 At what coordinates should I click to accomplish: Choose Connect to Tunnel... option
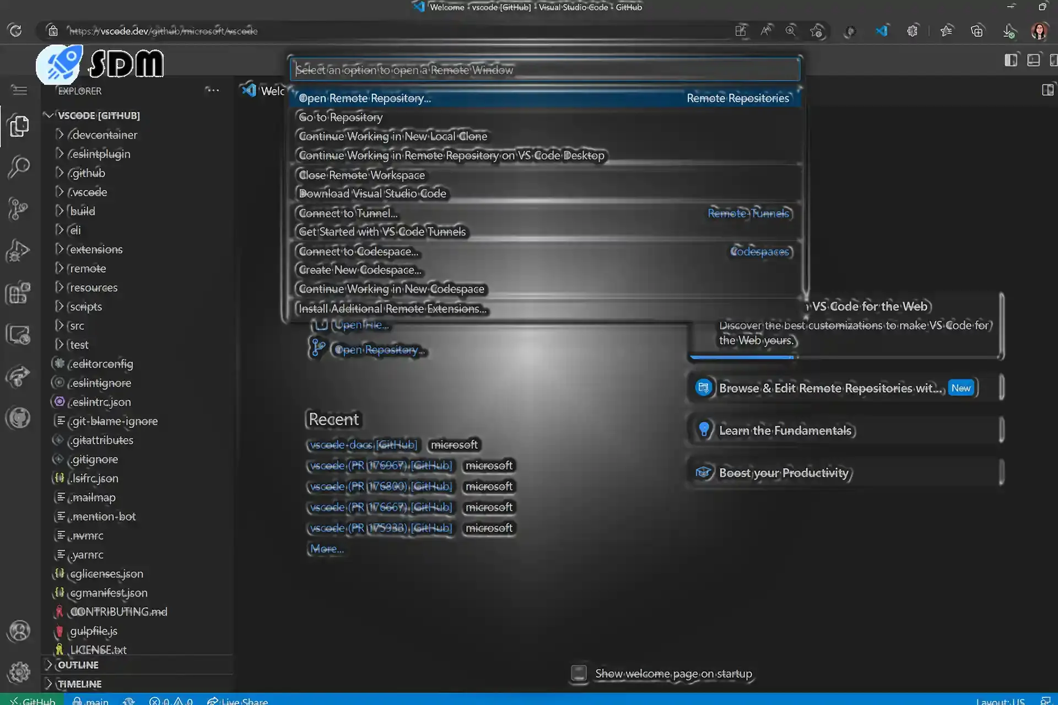click(x=546, y=213)
